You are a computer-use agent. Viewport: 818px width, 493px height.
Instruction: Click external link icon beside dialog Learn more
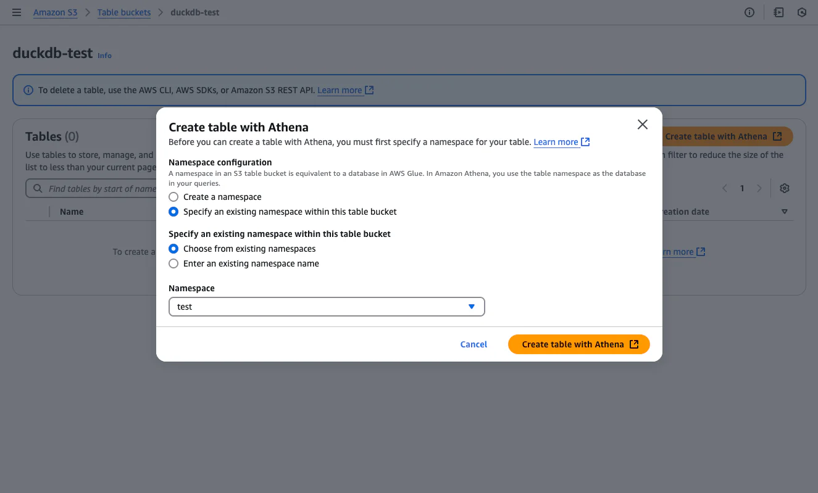585,142
